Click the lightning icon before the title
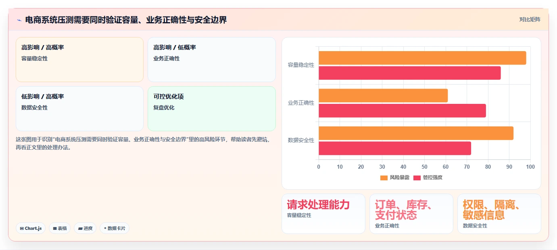Image resolution: width=557 pixels, height=250 pixels. (x=19, y=20)
